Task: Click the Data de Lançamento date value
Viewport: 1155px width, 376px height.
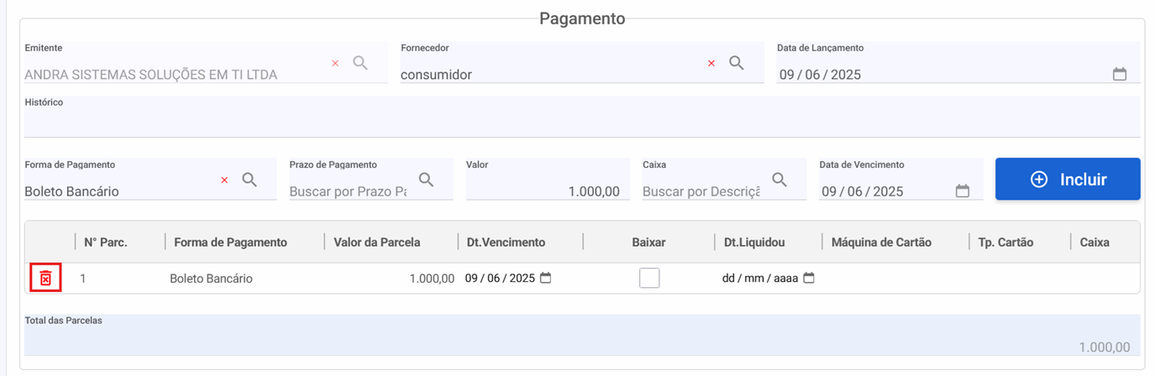Action: [x=821, y=75]
